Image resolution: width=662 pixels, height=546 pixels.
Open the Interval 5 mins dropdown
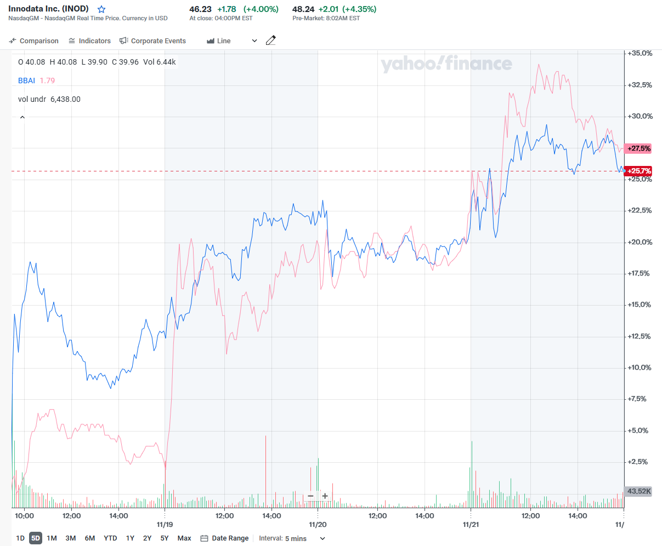tap(292, 538)
